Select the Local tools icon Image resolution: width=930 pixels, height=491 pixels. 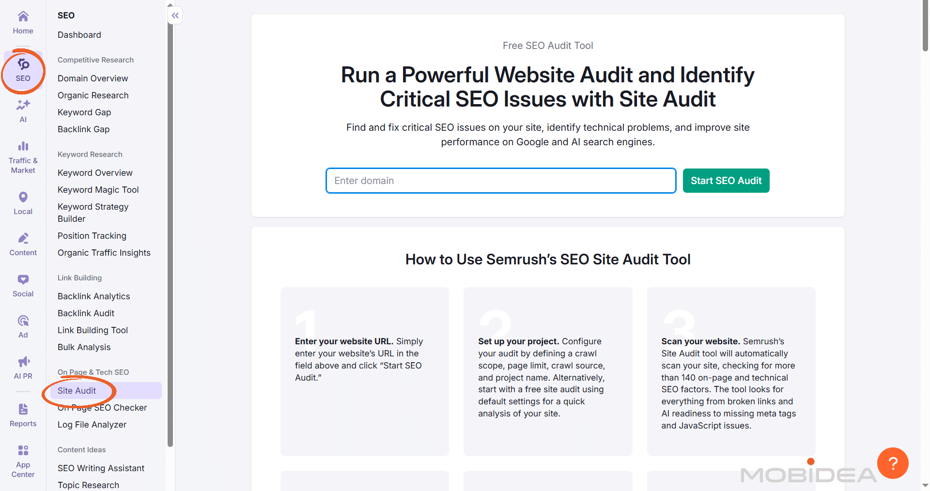point(23,202)
